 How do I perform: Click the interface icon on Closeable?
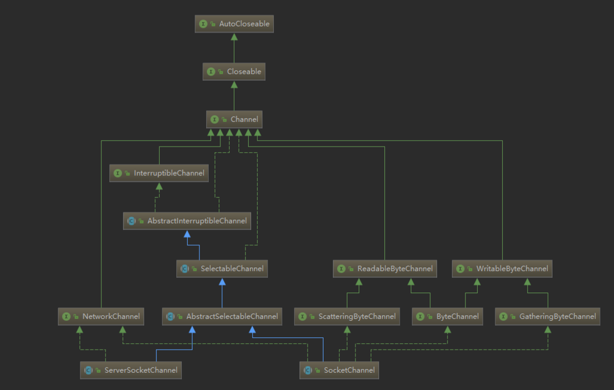[x=211, y=72]
